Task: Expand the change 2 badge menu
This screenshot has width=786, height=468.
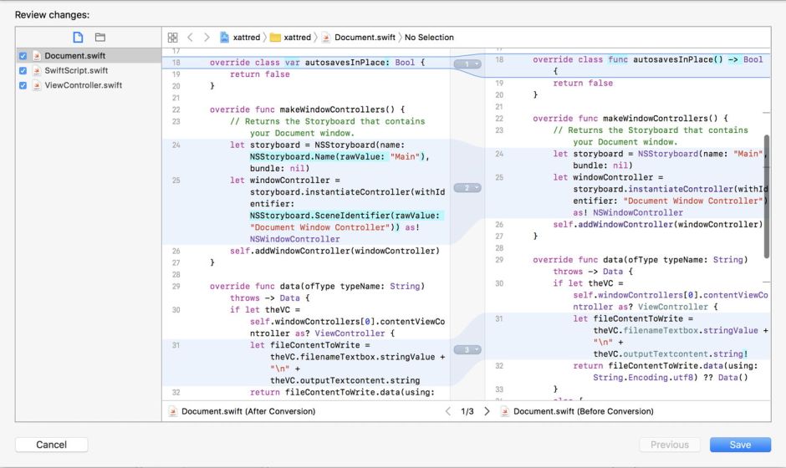Action: click(467, 188)
